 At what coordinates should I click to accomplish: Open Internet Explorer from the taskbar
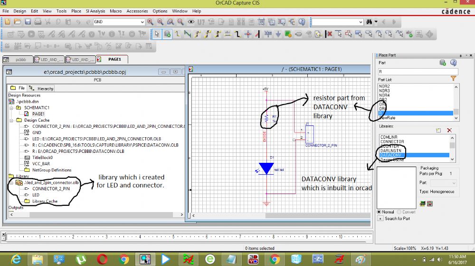tap(16, 259)
